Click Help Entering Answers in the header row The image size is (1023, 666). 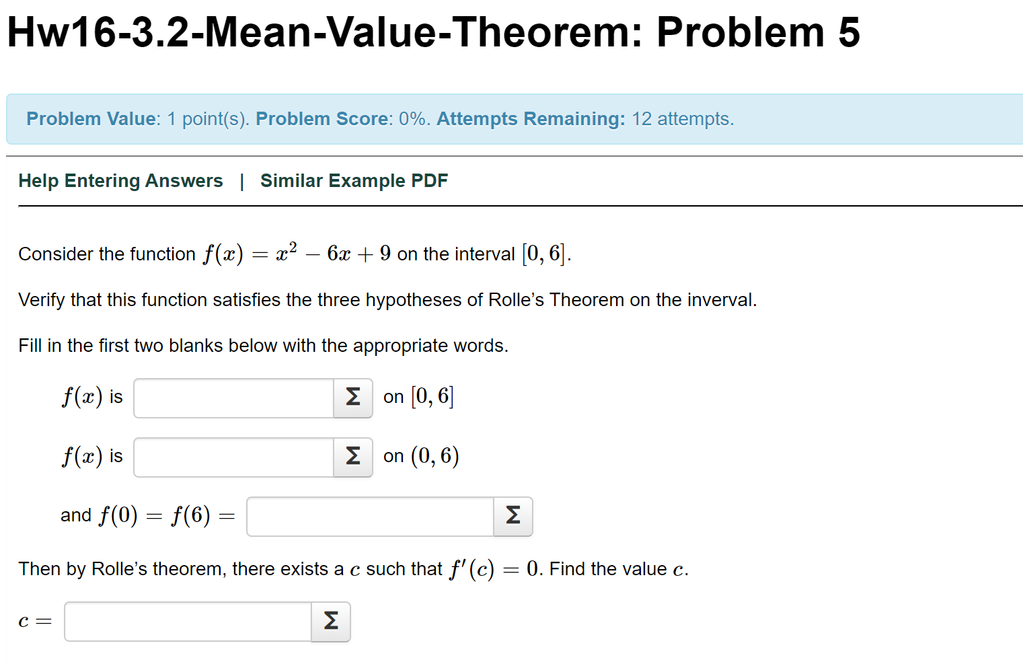[120, 180]
